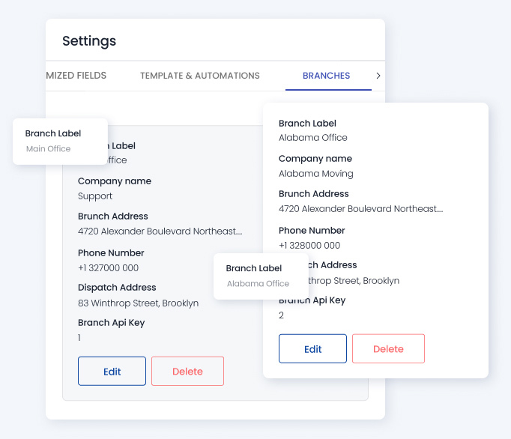The height and width of the screenshot is (439, 511).
Task: Open the Template & Automations tab
Action: coord(199,76)
